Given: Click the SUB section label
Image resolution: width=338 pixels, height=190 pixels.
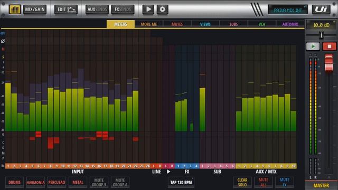Looking at the screenshot, I should [217, 172].
